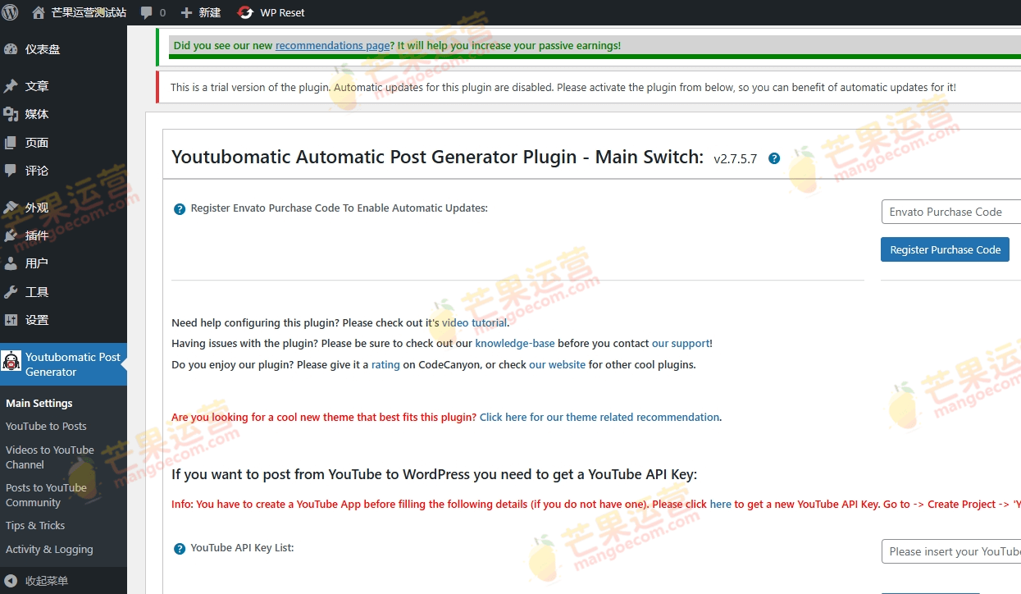Click the WP Reset admin bar item
Screen dimensions: 1021x594
pyautogui.click(x=271, y=12)
